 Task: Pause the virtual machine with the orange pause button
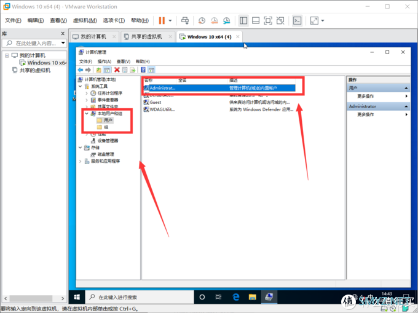pos(162,20)
